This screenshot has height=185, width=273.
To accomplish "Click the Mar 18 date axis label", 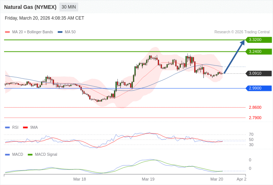I will coord(80,179).
